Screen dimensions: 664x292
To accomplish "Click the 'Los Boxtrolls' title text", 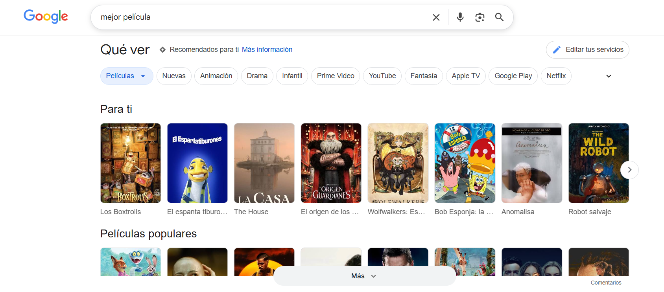I will pyautogui.click(x=120, y=212).
